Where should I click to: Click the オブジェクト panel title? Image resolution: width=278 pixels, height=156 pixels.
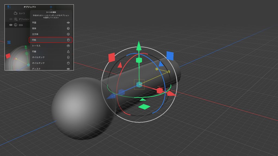pos(30,7)
